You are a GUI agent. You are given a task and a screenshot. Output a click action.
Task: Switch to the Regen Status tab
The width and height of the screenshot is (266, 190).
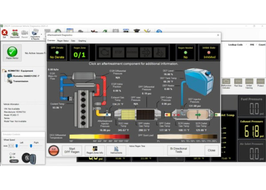tap(63, 40)
